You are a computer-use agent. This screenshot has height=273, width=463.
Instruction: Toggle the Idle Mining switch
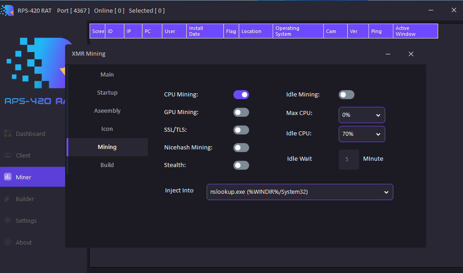(x=346, y=95)
